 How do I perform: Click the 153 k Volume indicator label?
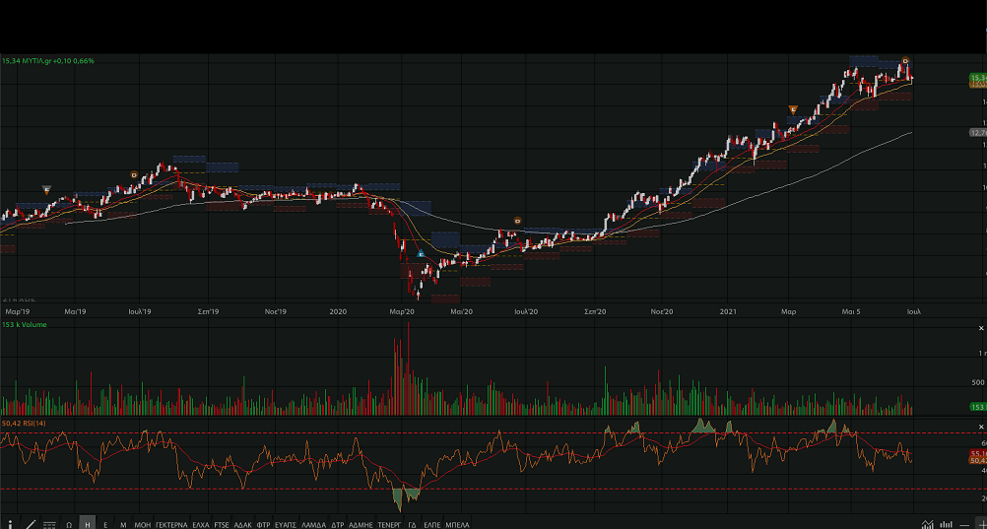point(27,324)
